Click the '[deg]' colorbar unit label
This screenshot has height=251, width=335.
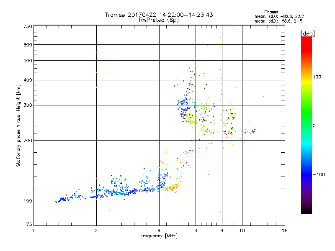(x=307, y=33)
